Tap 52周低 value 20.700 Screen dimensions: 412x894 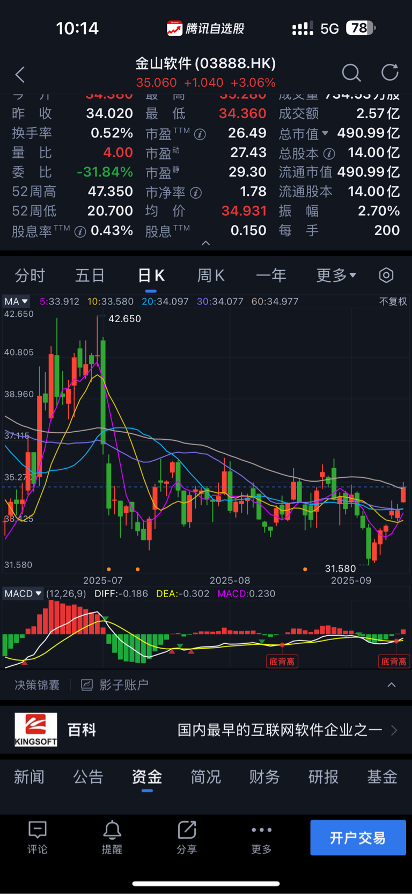110,211
